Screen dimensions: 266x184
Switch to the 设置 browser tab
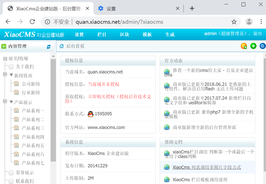click(x=138, y=9)
